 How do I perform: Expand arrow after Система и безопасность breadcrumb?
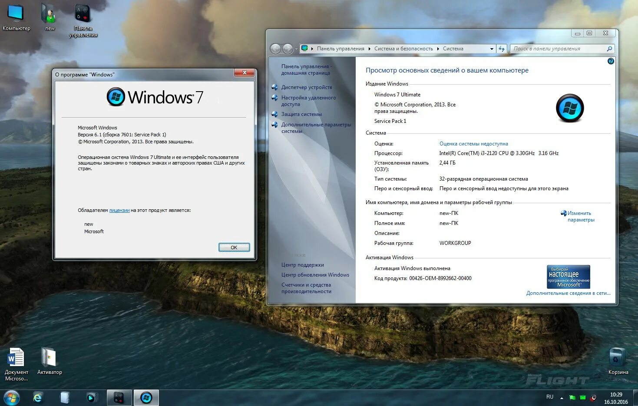tap(438, 49)
